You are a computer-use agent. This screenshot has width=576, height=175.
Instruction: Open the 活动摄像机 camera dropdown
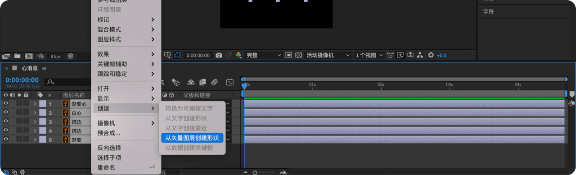pos(328,55)
